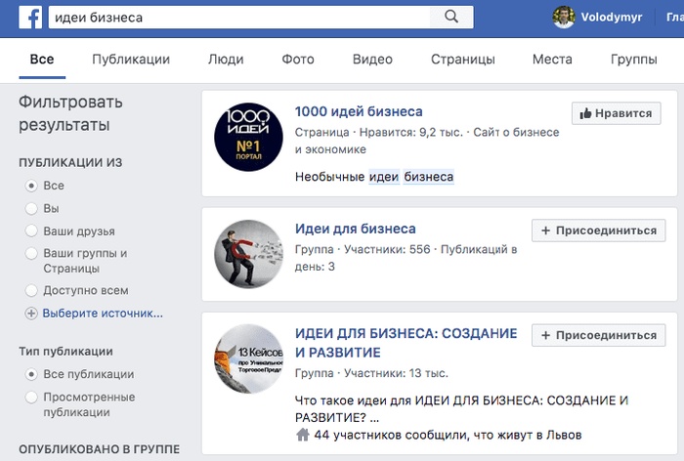
Task: Click the Facebook logo icon
Action: tap(30, 18)
